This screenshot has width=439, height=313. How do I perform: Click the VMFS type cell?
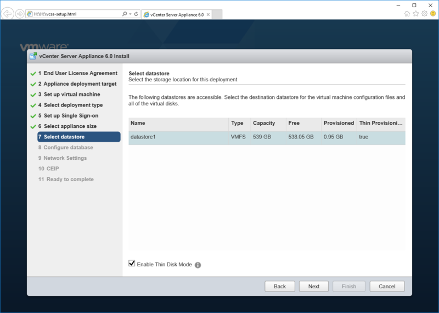coord(238,137)
